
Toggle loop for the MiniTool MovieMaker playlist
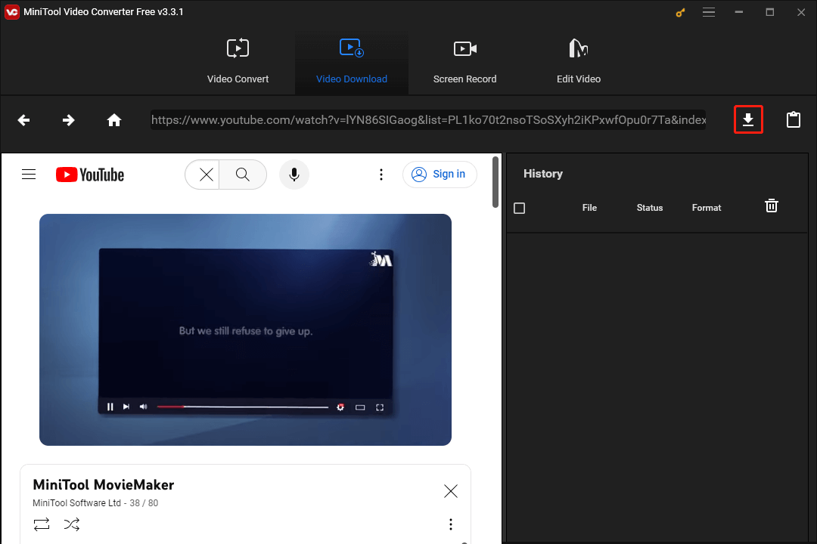(x=41, y=524)
